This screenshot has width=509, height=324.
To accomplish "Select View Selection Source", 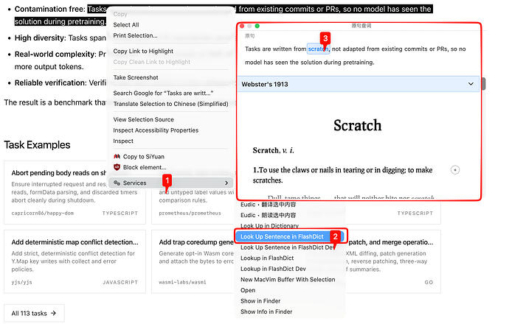I will click(x=144, y=119).
